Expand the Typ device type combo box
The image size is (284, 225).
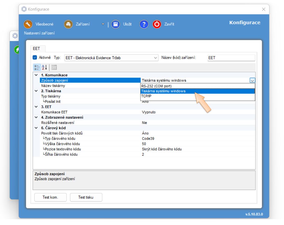tap(156, 58)
